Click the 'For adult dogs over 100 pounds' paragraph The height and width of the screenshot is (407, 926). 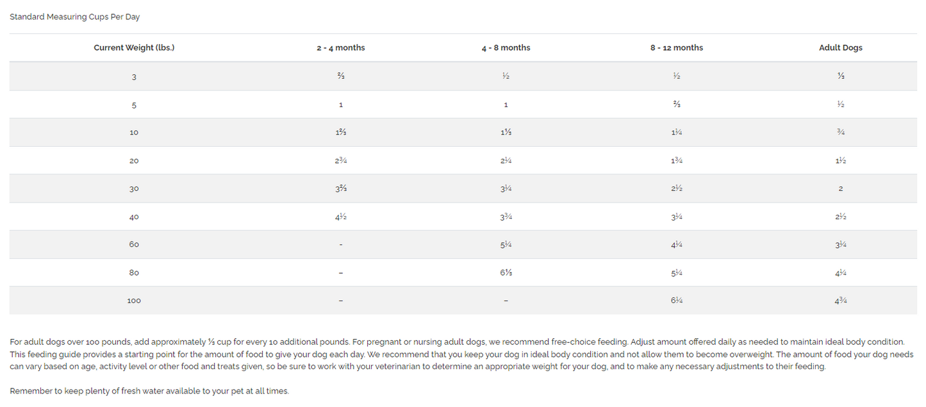click(x=461, y=354)
